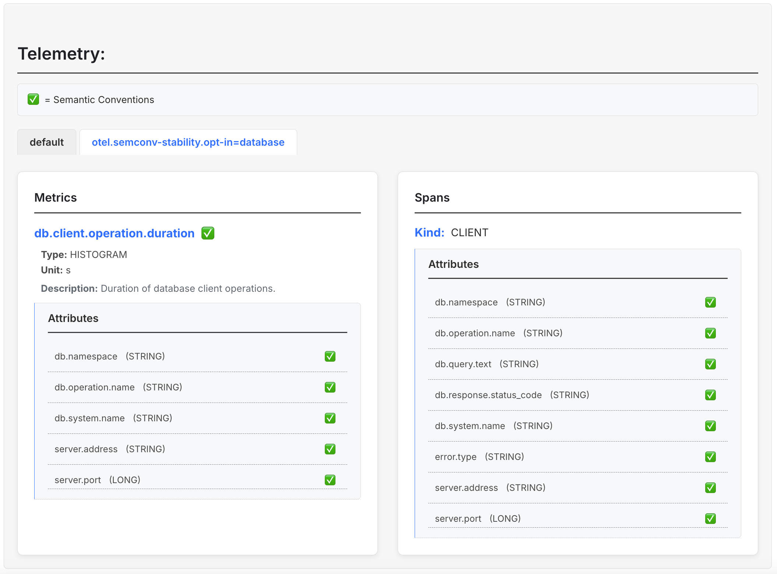Image resolution: width=777 pixels, height=574 pixels.
Task: Click checkmark for Spans error.type attribute
Action: (710, 457)
